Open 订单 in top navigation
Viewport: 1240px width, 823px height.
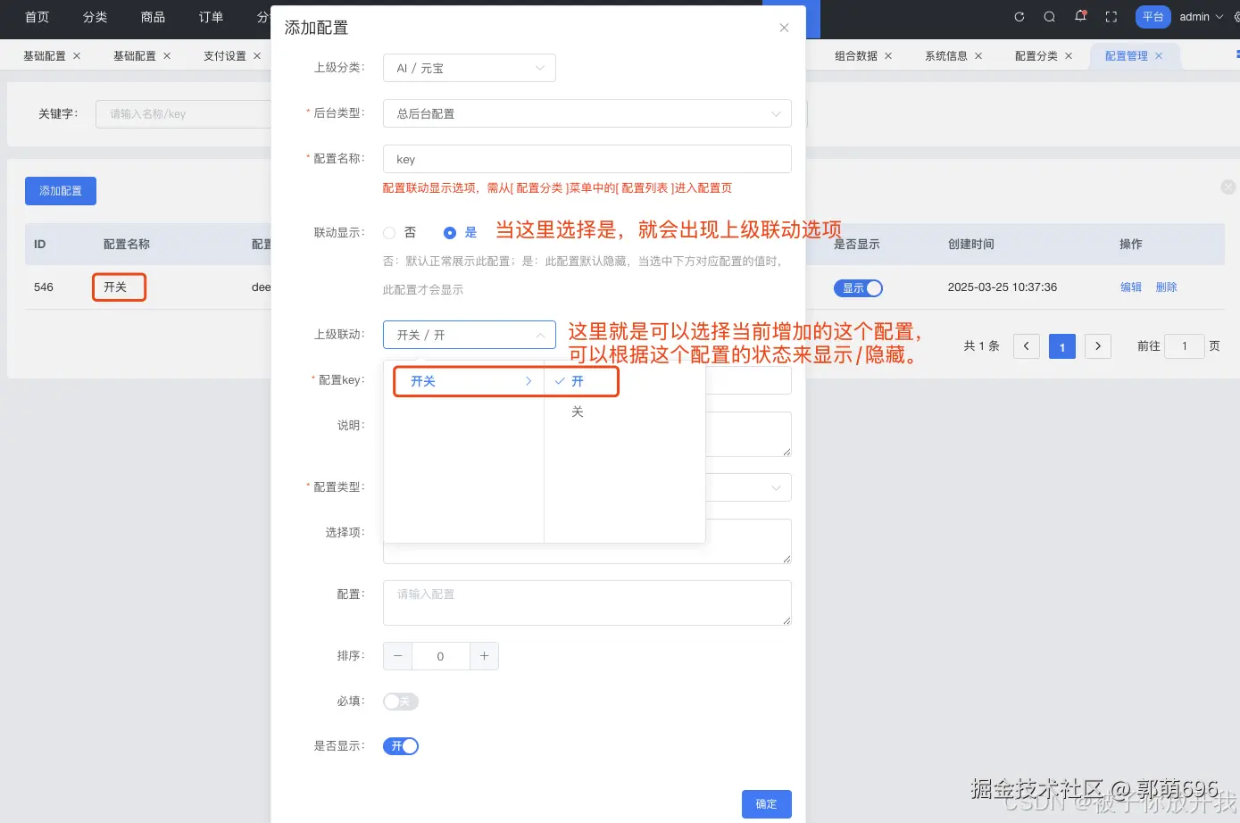tap(211, 17)
